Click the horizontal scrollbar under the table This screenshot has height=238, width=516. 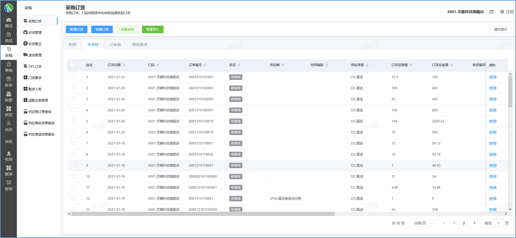click(x=203, y=214)
